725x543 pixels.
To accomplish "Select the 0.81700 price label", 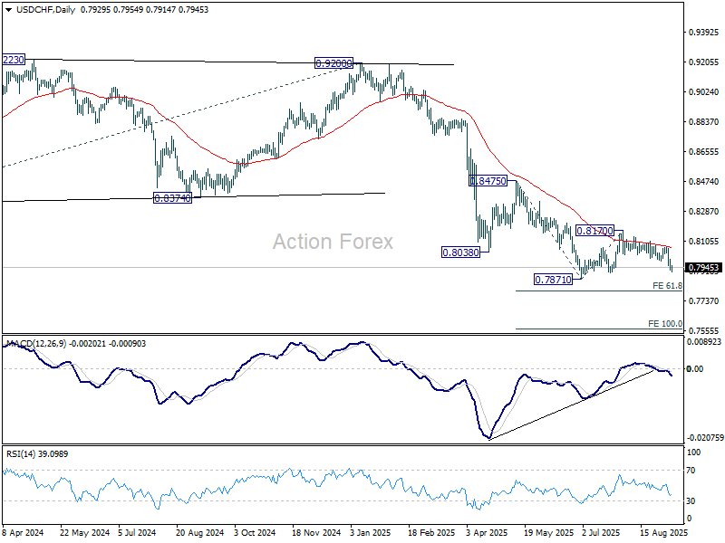I will pos(594,232).
